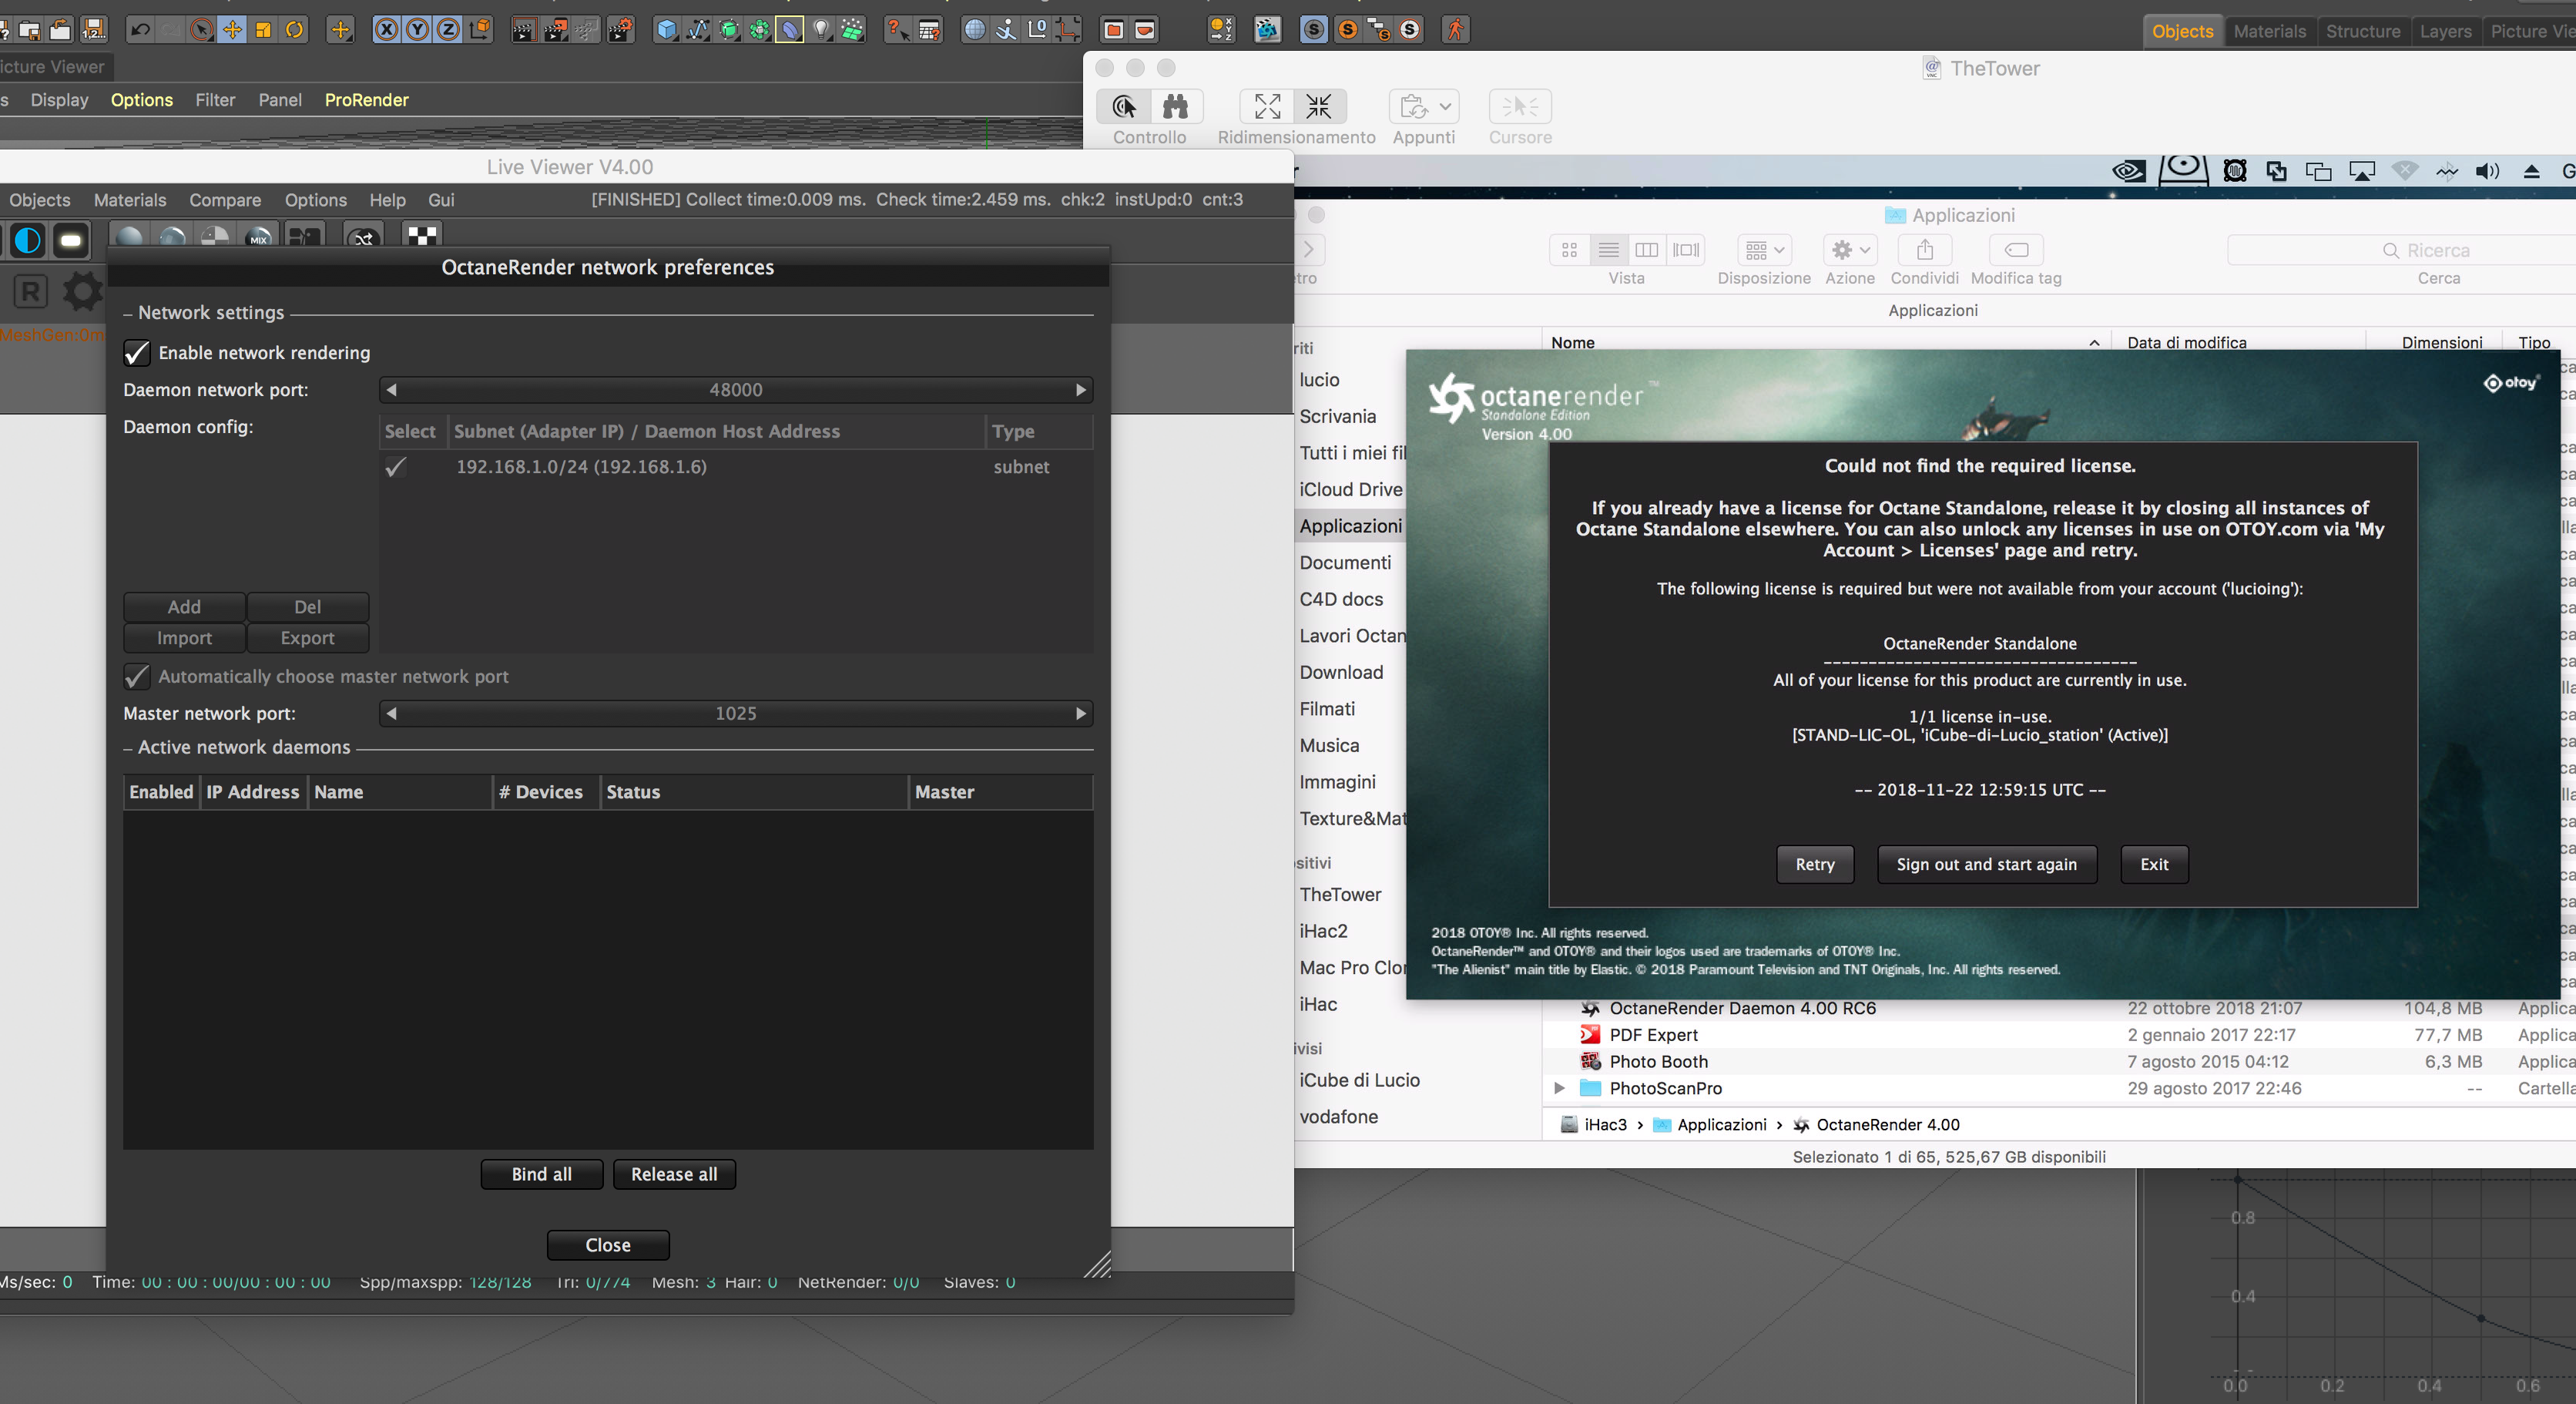Viewport: 2576px width, 1404px height.
Task: Click the Bind all button
Action: (542, 1174)
